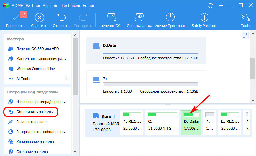Select the small unallocated *: 1... block
Screen dimensions: 256x156
point(209,123)
